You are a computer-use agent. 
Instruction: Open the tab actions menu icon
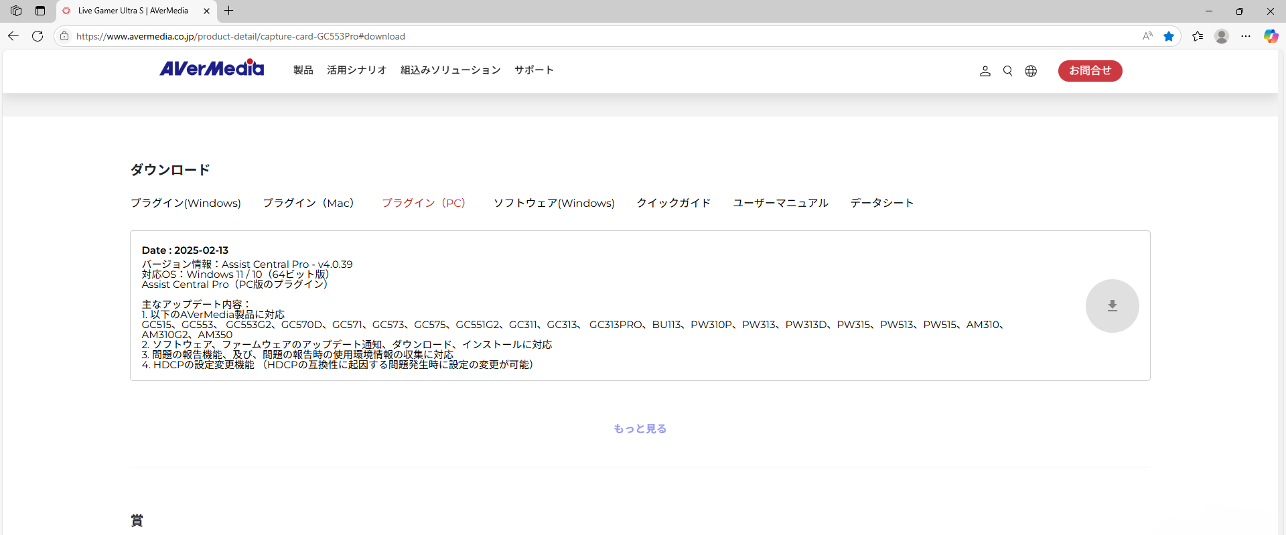[x=40, y=11]
